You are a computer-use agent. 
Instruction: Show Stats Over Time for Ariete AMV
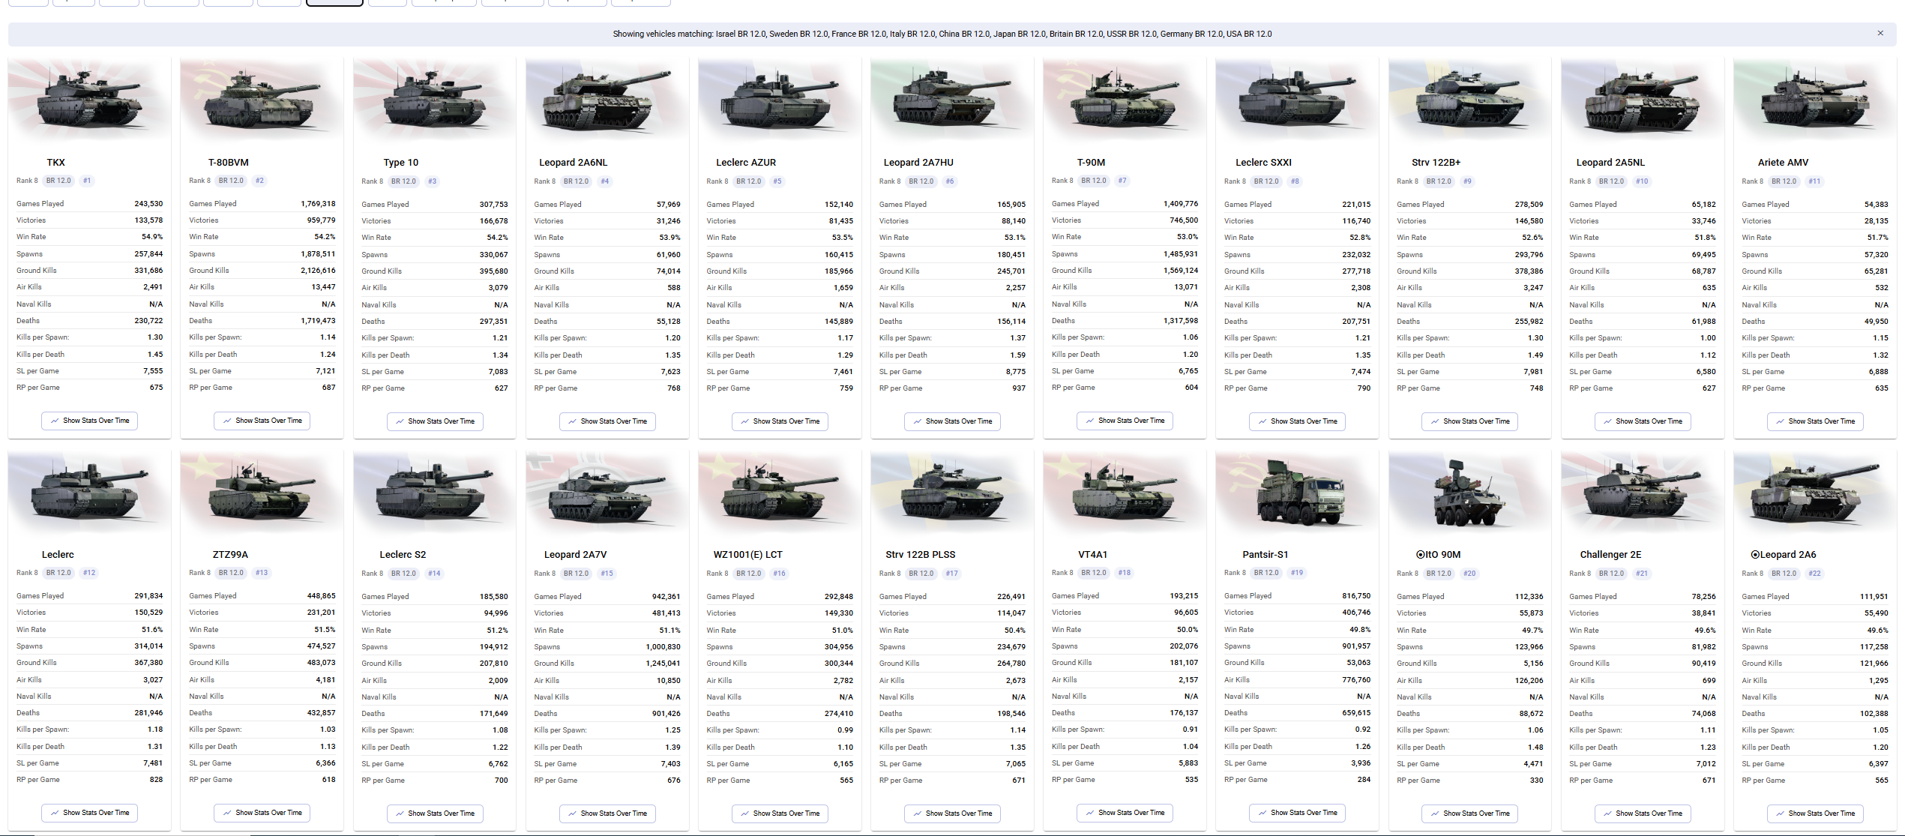(x=1815, y=421)
